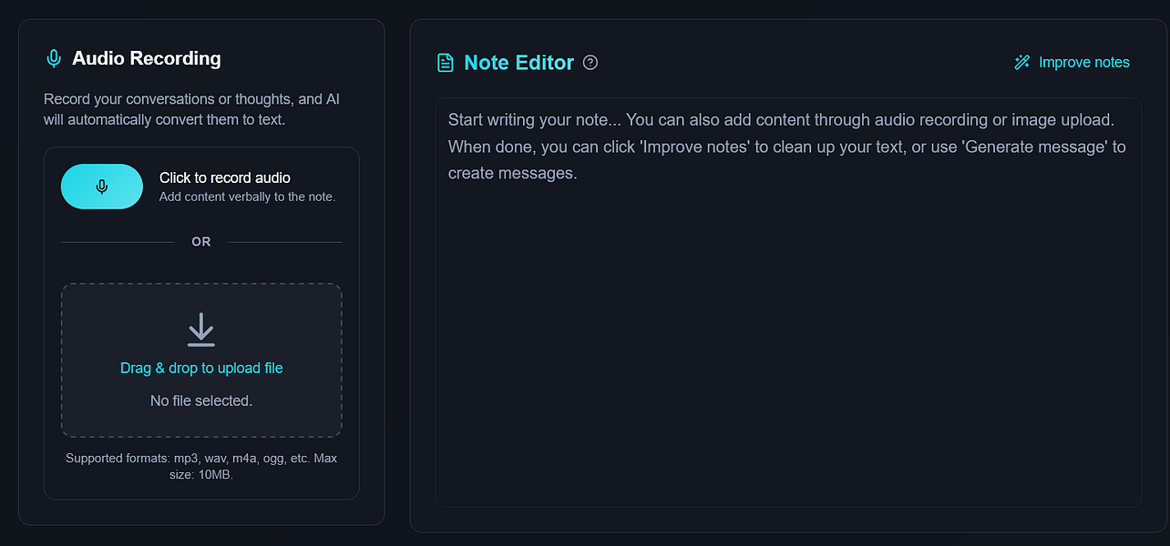The image size is (1170, 546).
Task: Click the document icon next to Note Editor
Action: pyautogui.click(x=446, y=63)
